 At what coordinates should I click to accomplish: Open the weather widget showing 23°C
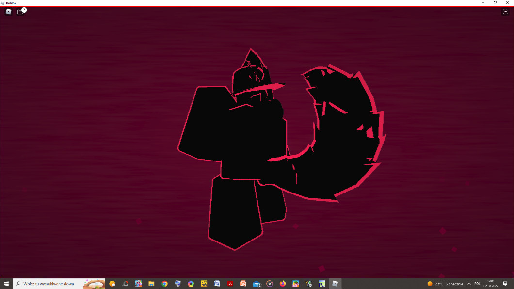tap(445, 284)
